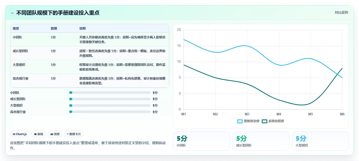The height and width of the screenshot is (161, 359).
Task: Click the 对比矩阵 label in the header
Action: pos(341,12)
